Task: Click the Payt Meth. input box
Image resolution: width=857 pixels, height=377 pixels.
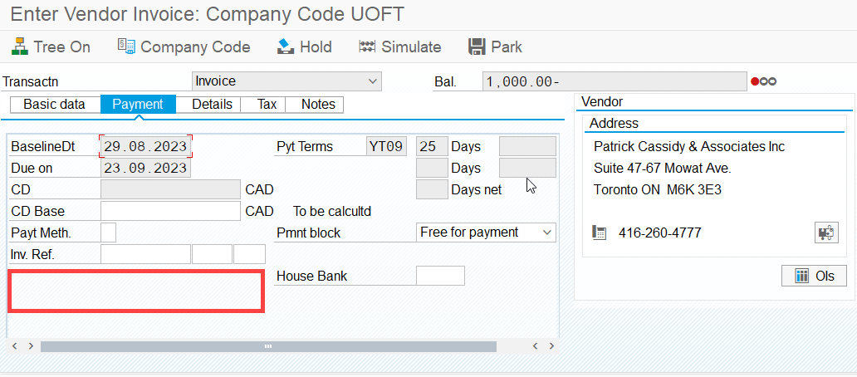Action: [x=108, y=233]
